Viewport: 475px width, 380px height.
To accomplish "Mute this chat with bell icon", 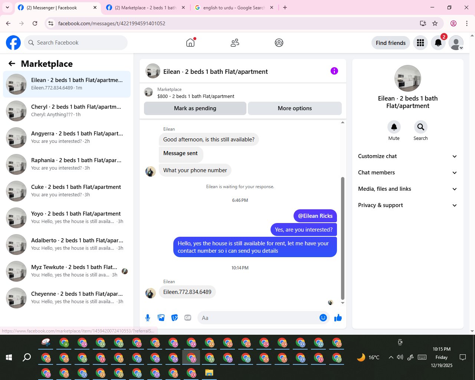I will (x=394, y=127).
